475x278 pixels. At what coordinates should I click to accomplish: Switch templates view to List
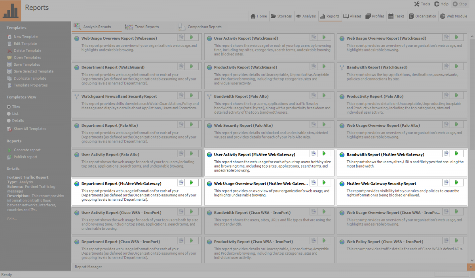[9, 114]
